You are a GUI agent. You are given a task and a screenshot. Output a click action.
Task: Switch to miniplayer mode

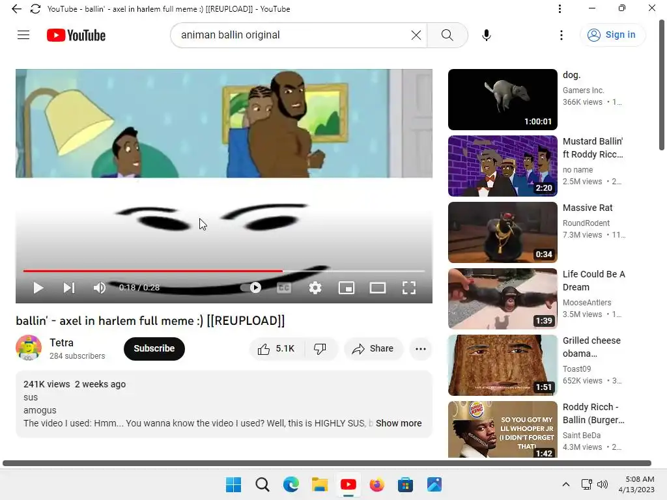tap(347, 288)
